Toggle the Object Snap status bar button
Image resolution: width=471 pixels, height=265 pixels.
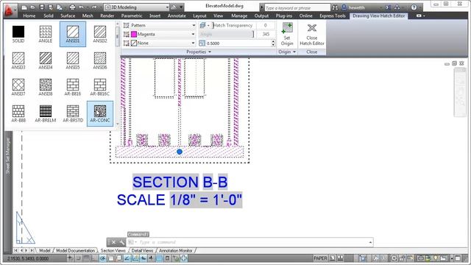(110, 258)
